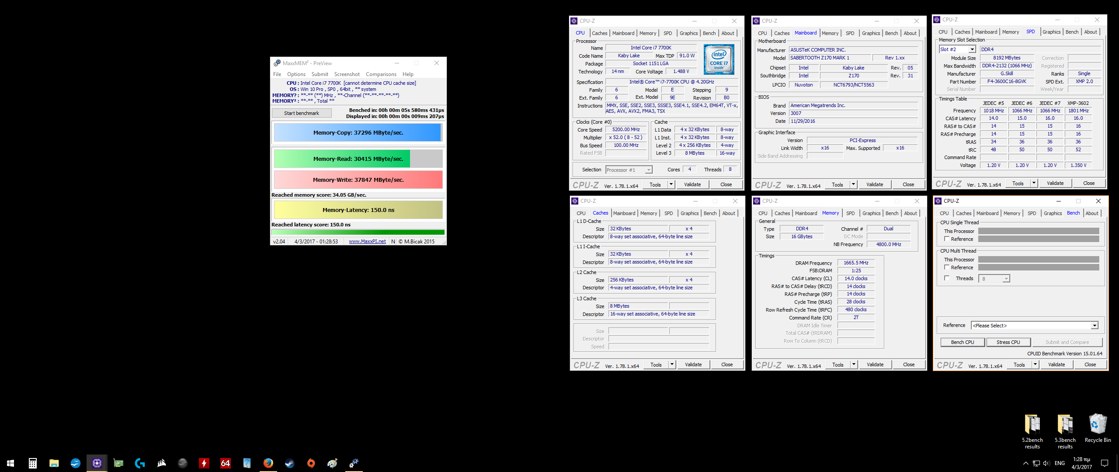
Task: Tick Reference checkbox under CPU Multi Thread
Action: [x=947, y=267]
